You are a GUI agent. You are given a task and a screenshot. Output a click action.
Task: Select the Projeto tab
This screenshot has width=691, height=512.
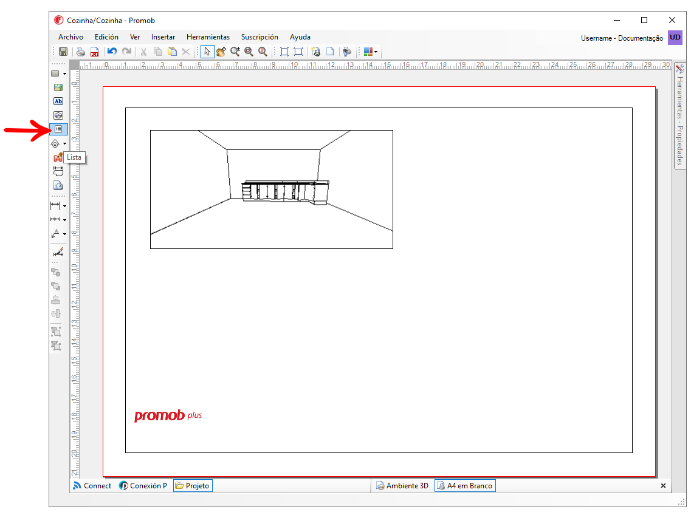tap(193, 486)
